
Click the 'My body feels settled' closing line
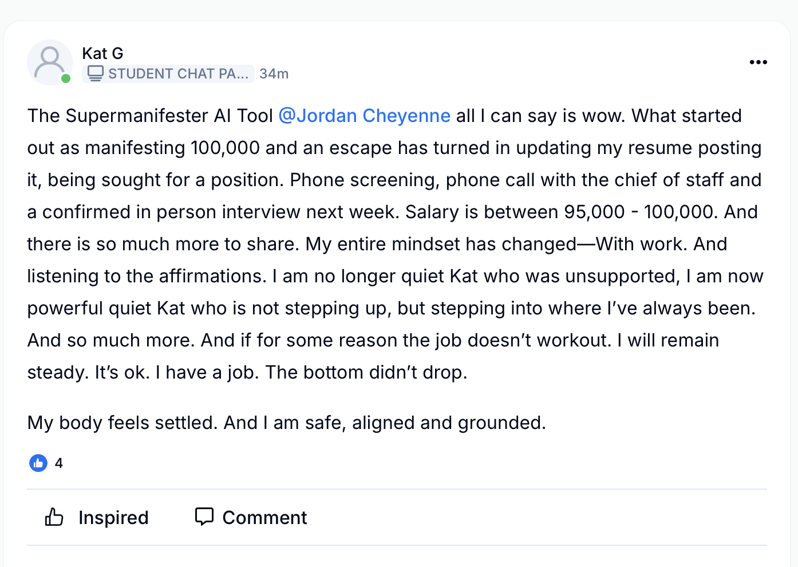286,423
